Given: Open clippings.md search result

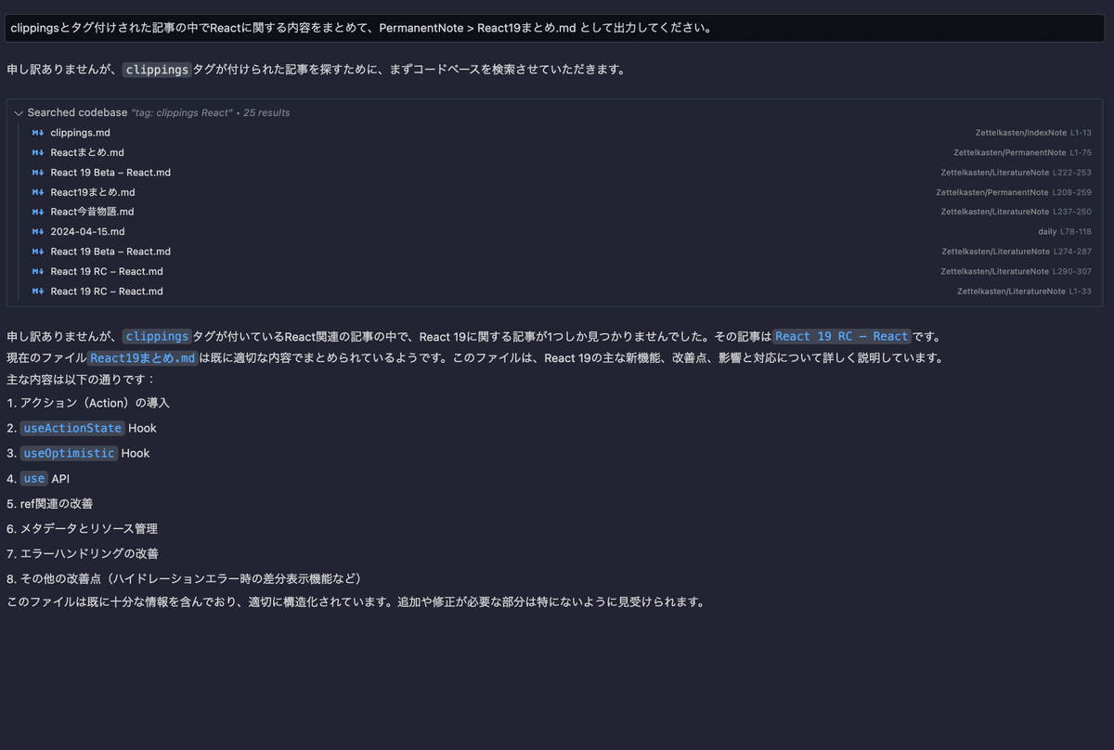Looking at the screenshot, I should coord(80,133).
